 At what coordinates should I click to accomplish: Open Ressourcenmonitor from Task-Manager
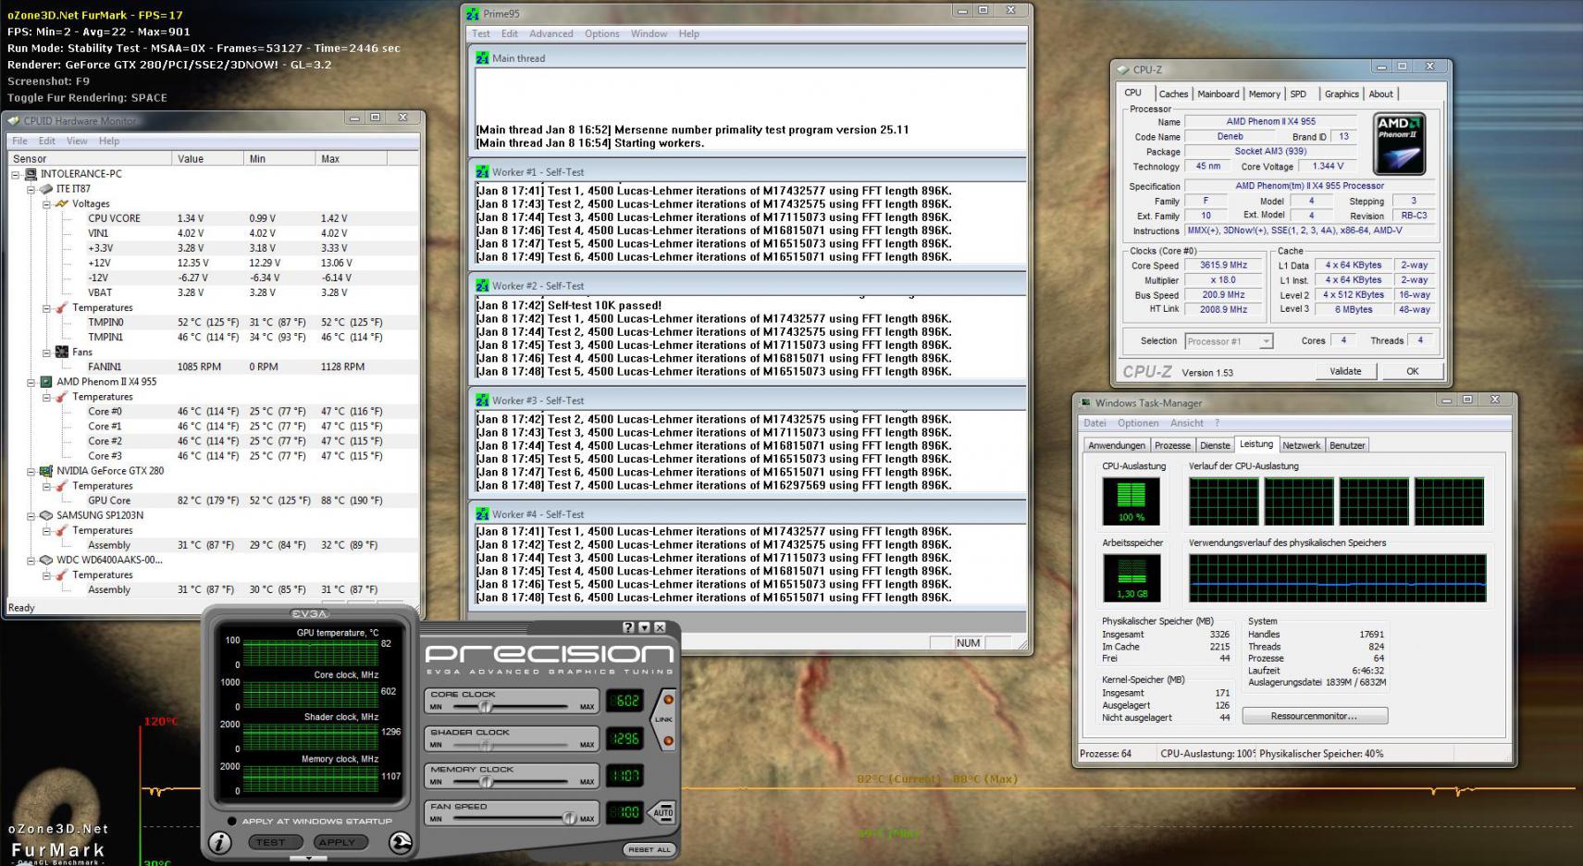click(1314, 716)
